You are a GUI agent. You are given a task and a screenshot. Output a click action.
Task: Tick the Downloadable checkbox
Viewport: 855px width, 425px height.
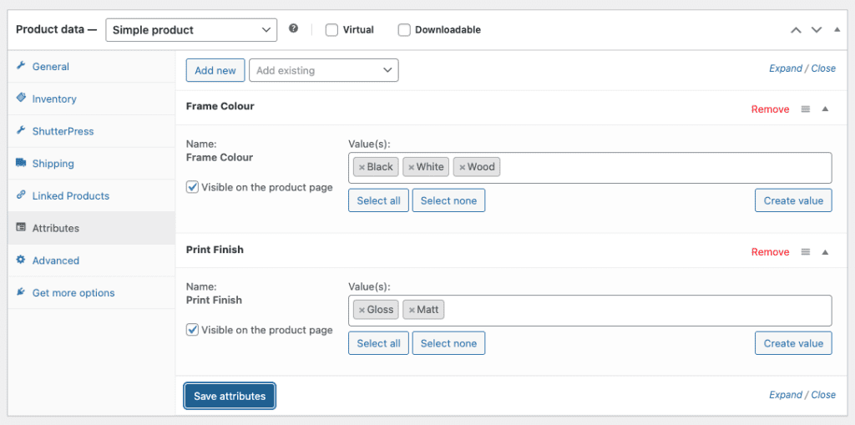(404, 30)
